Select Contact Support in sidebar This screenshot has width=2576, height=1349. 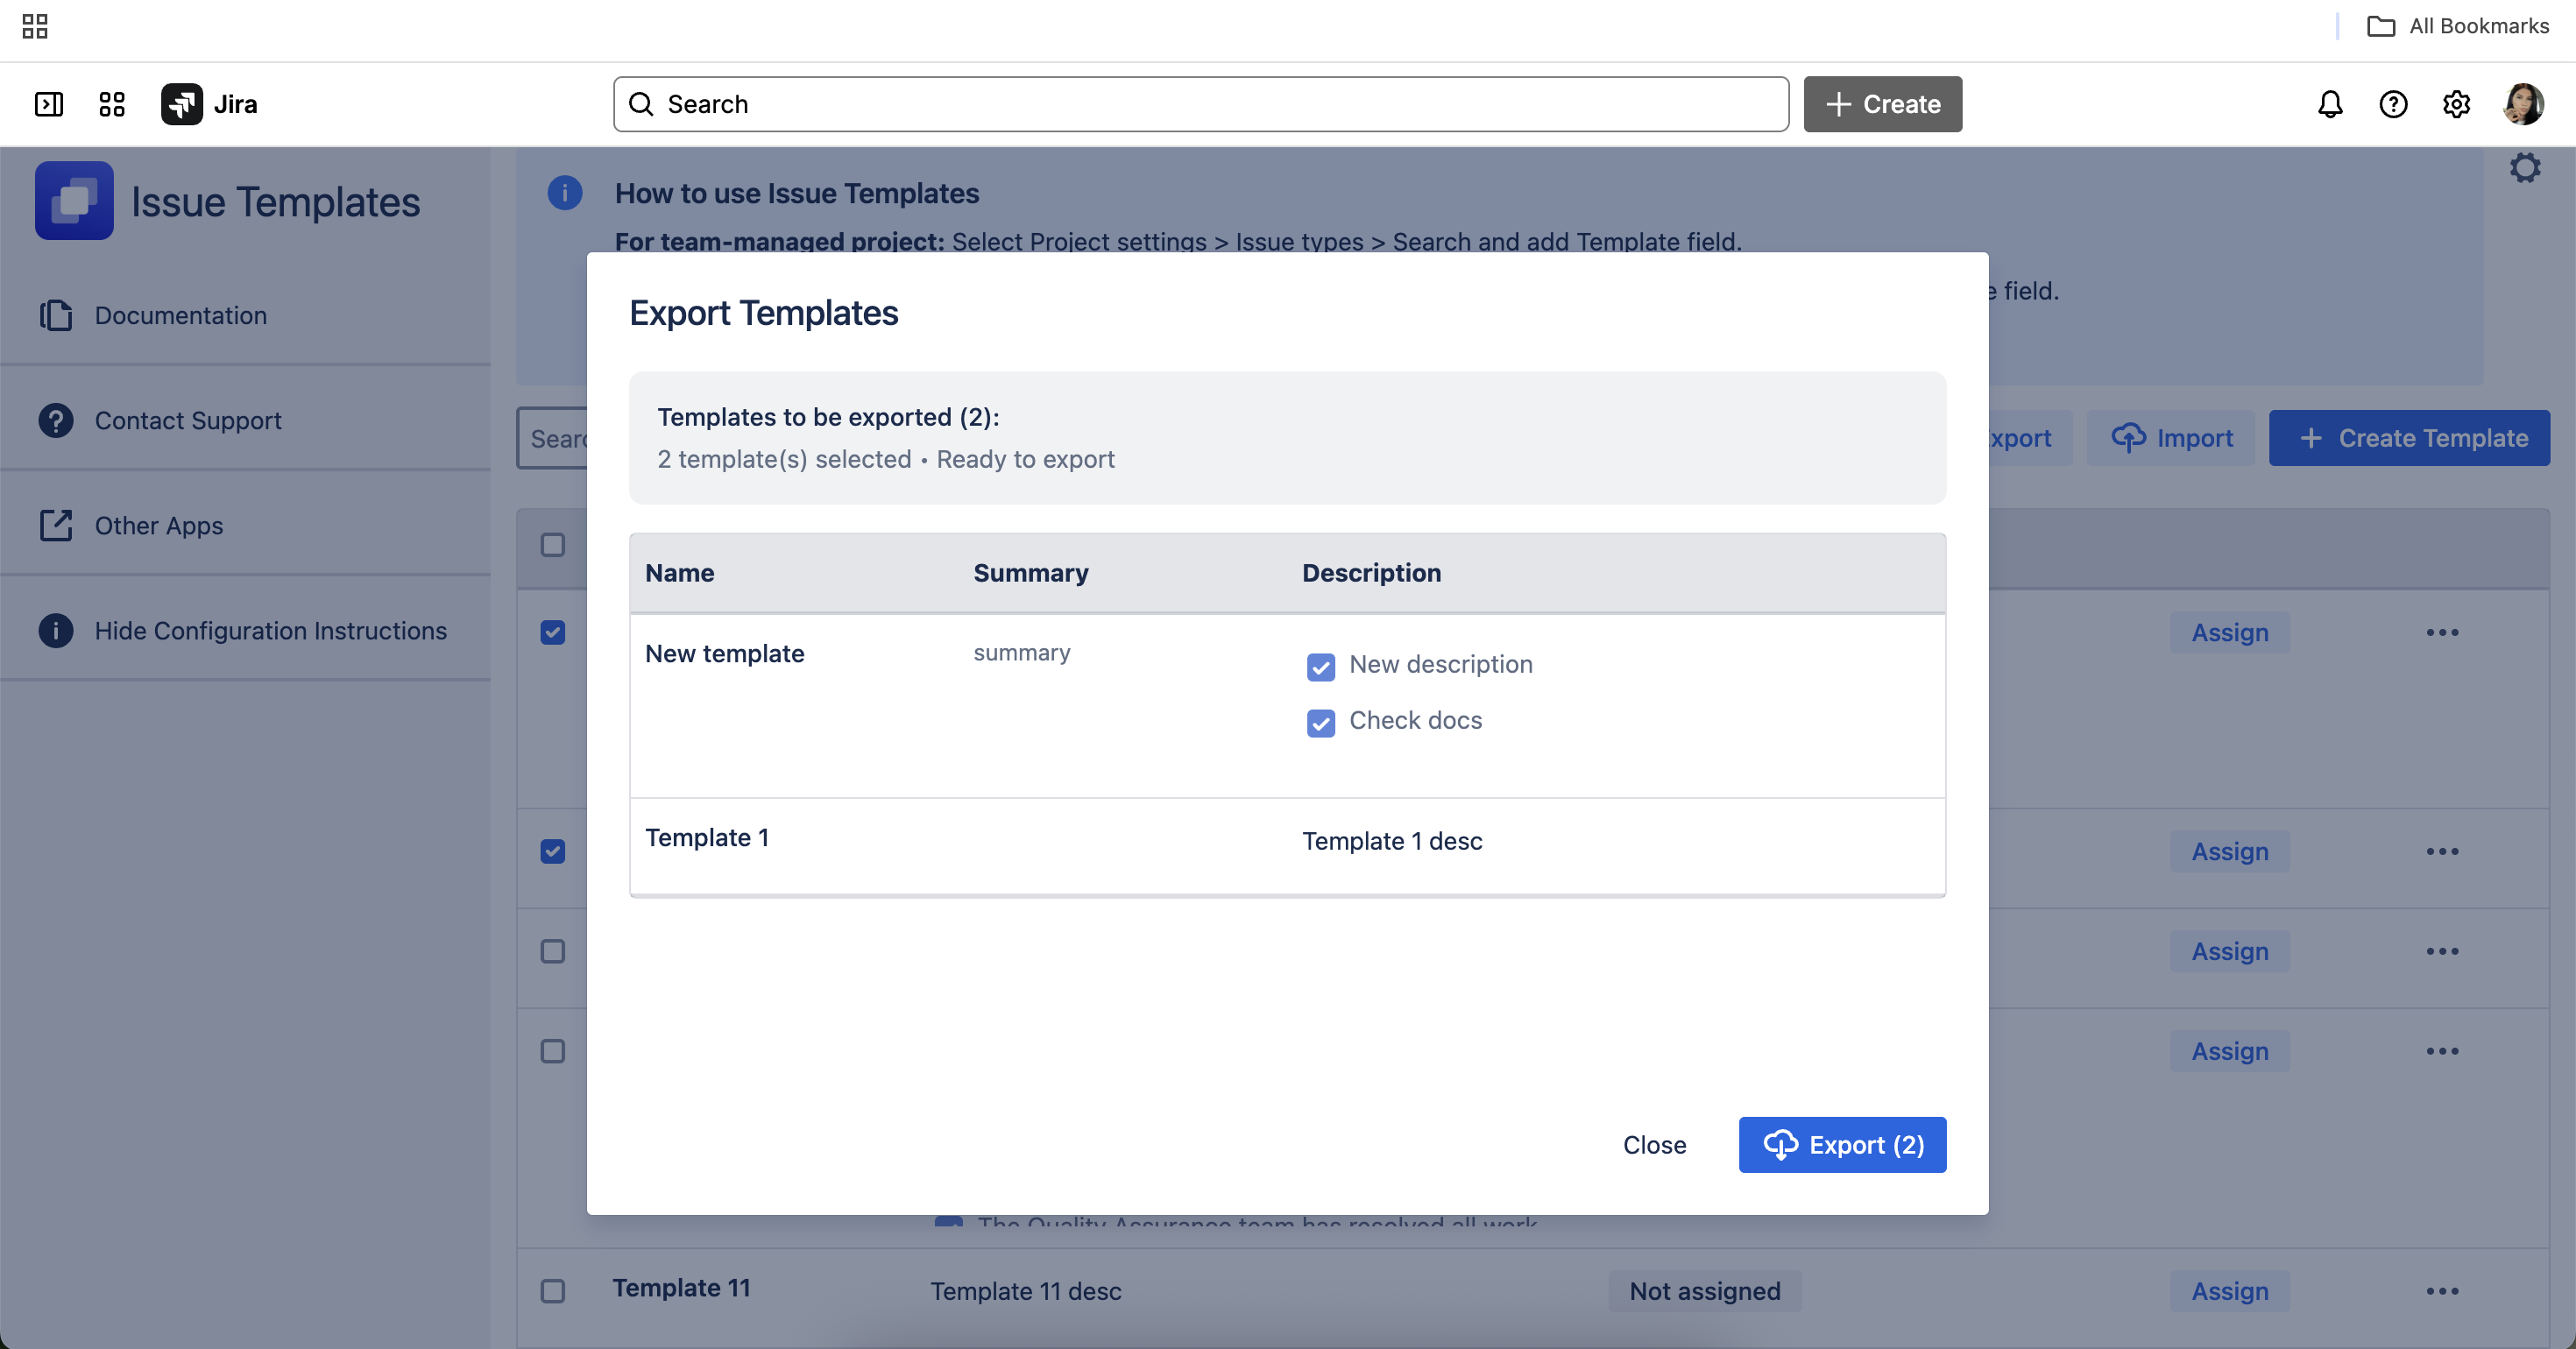(x=188, y=420)
